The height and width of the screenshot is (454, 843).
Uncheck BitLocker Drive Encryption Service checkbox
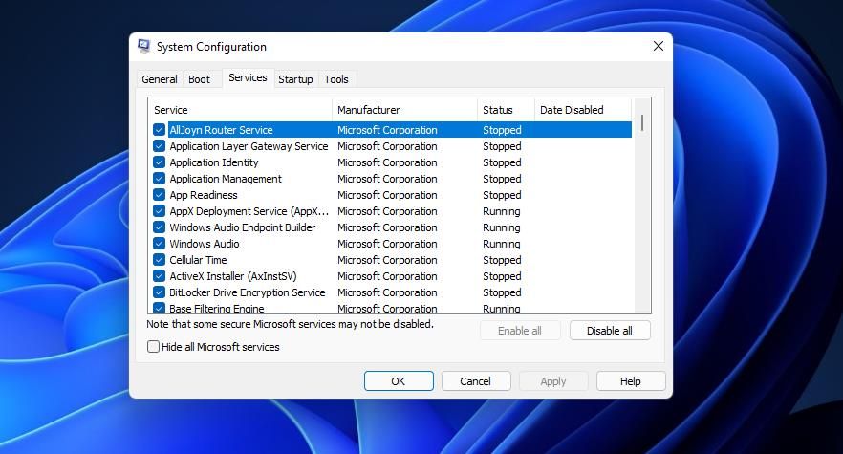point(159,292)
